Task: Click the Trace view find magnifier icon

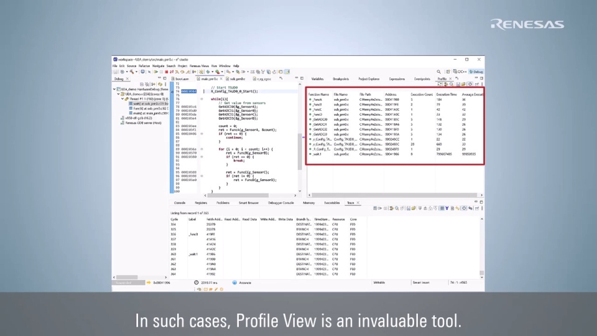Action: [397, 208]
